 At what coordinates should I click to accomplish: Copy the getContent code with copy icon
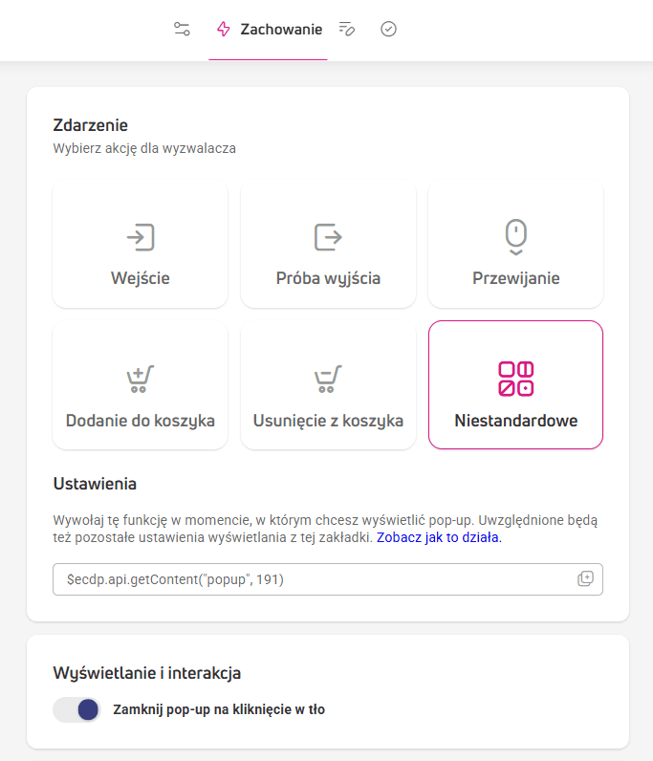585,578
